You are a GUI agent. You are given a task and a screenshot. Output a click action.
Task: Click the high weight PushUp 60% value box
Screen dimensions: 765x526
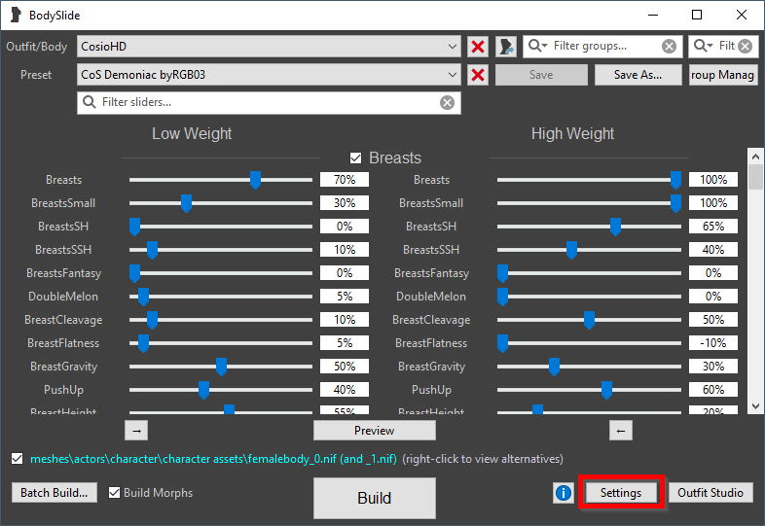[x=713, y=390]
